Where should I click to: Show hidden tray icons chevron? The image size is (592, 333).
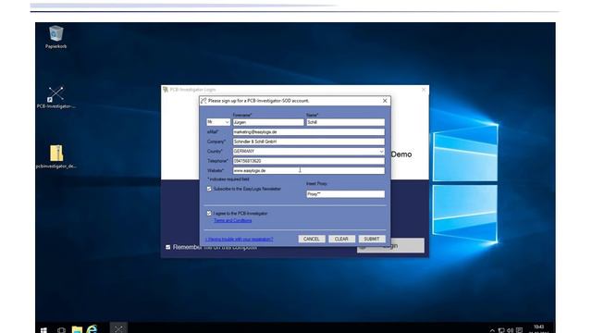492,330
